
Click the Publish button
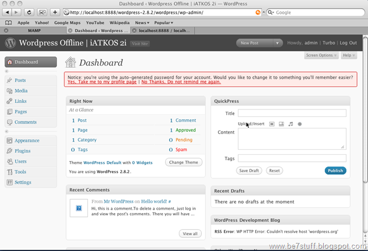[335, 170]
